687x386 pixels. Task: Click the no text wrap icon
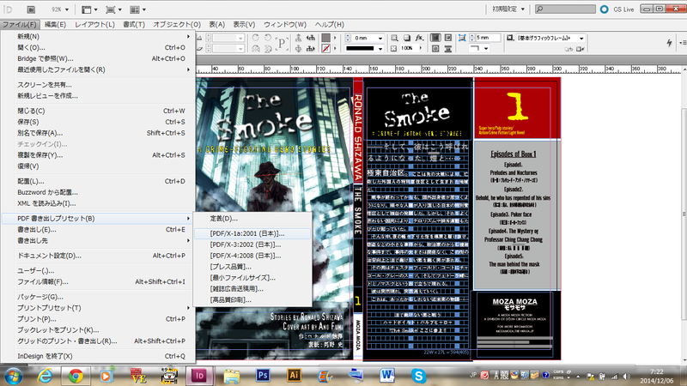click(435, 38)
